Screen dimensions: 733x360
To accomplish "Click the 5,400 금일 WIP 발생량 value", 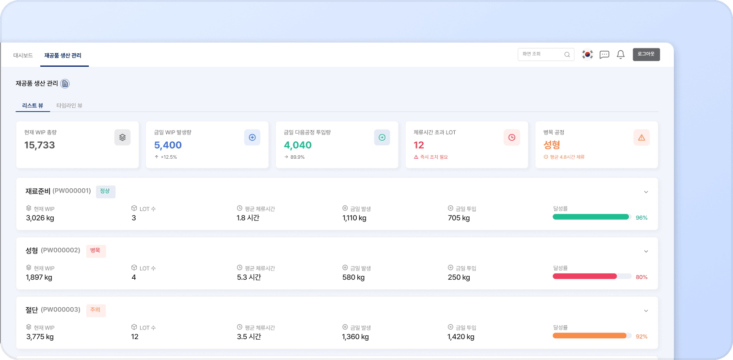I will click(x=168, y=145).
